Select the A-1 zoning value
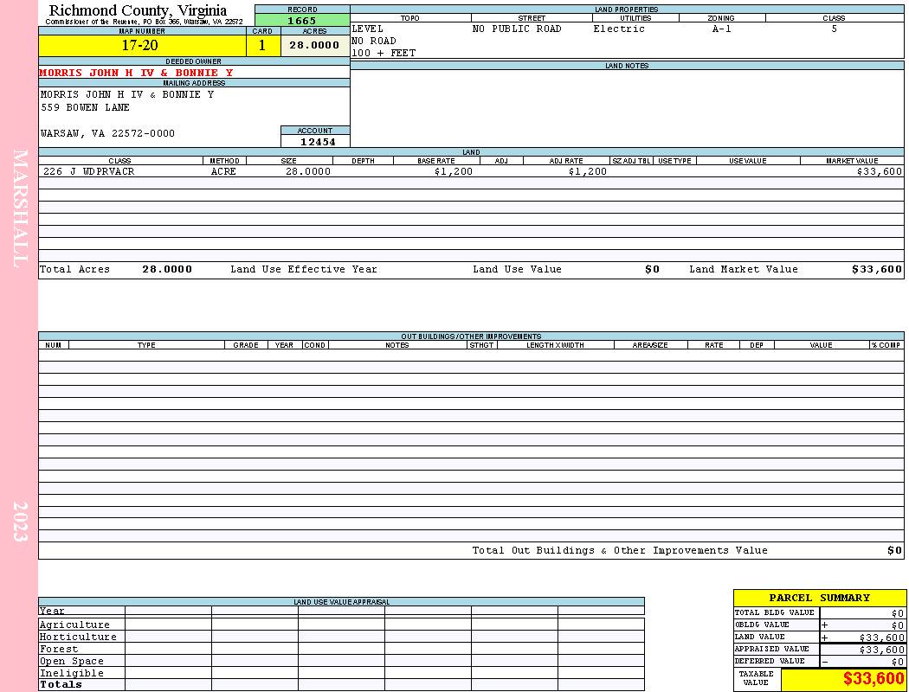 (x=722, y=29)
